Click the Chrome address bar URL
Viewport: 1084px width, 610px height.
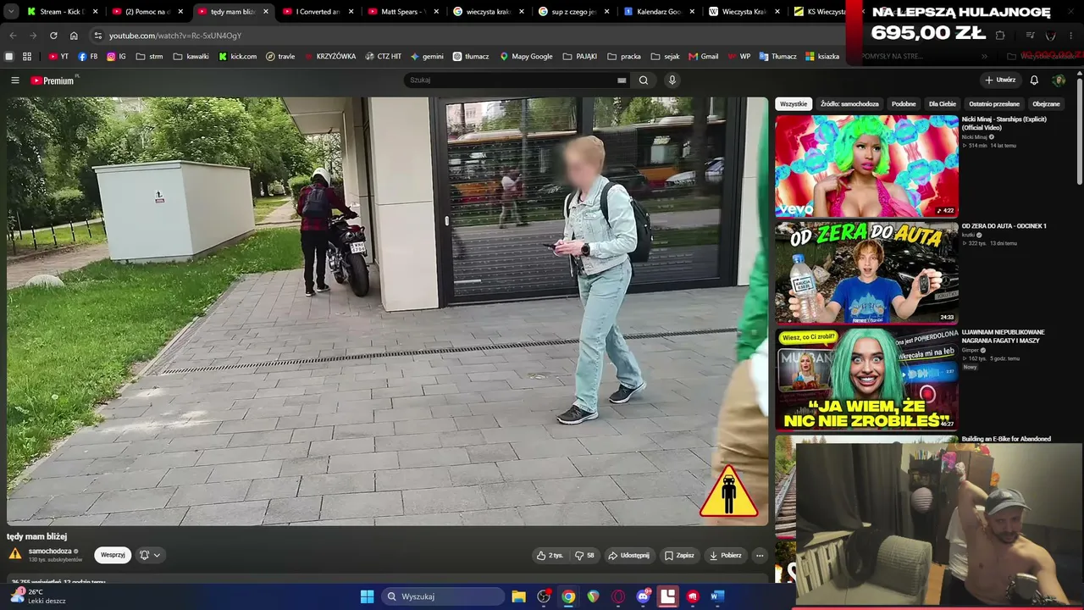tap(175, 36)
